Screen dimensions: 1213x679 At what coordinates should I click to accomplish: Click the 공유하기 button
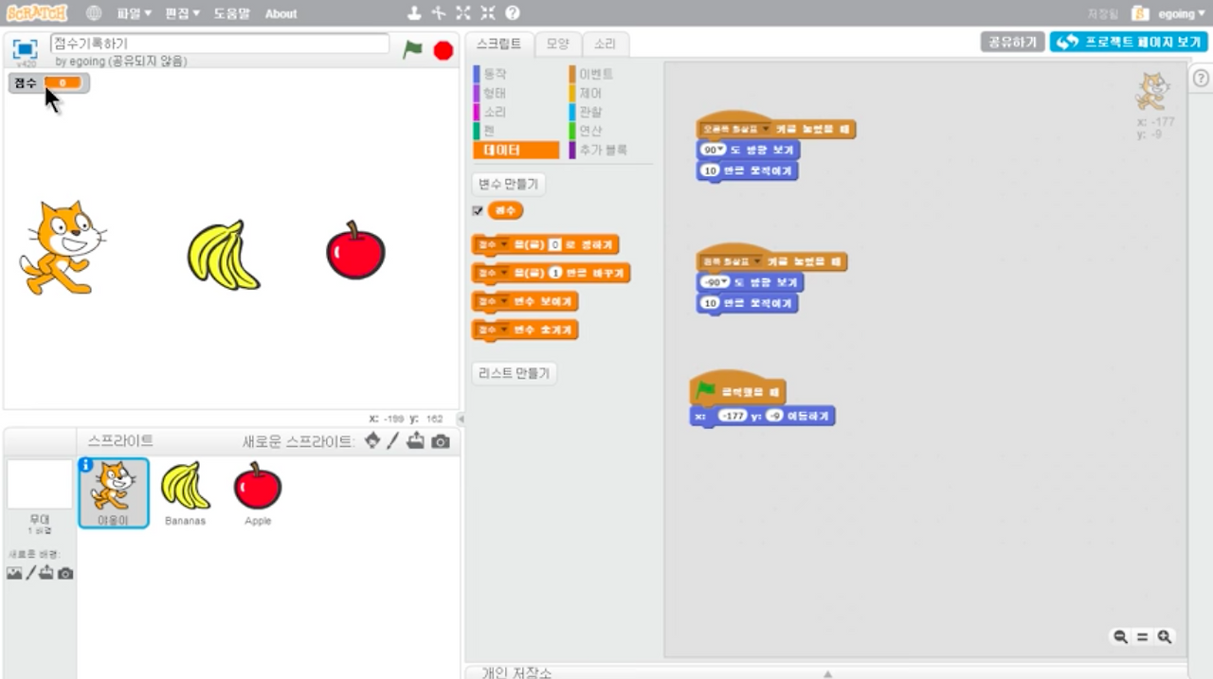pos(1013,42)
